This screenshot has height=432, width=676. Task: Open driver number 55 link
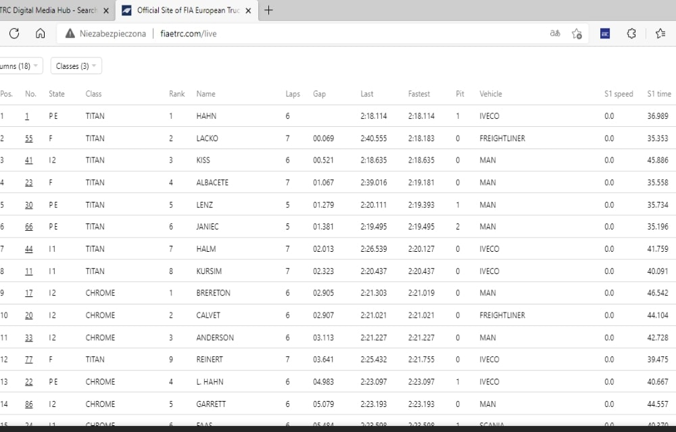(28, 138)
